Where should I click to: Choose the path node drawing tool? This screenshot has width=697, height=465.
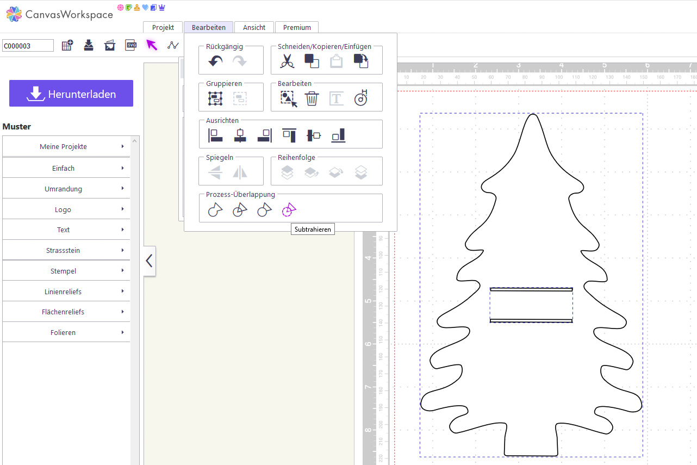click(173, 45)
